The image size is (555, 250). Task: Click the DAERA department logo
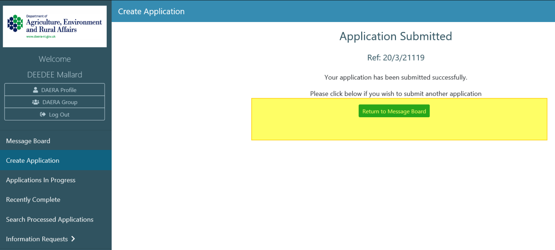(55, 26)
